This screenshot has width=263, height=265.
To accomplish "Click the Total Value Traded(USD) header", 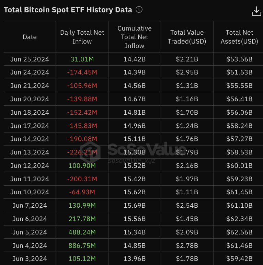I will (x=187, y=37).
